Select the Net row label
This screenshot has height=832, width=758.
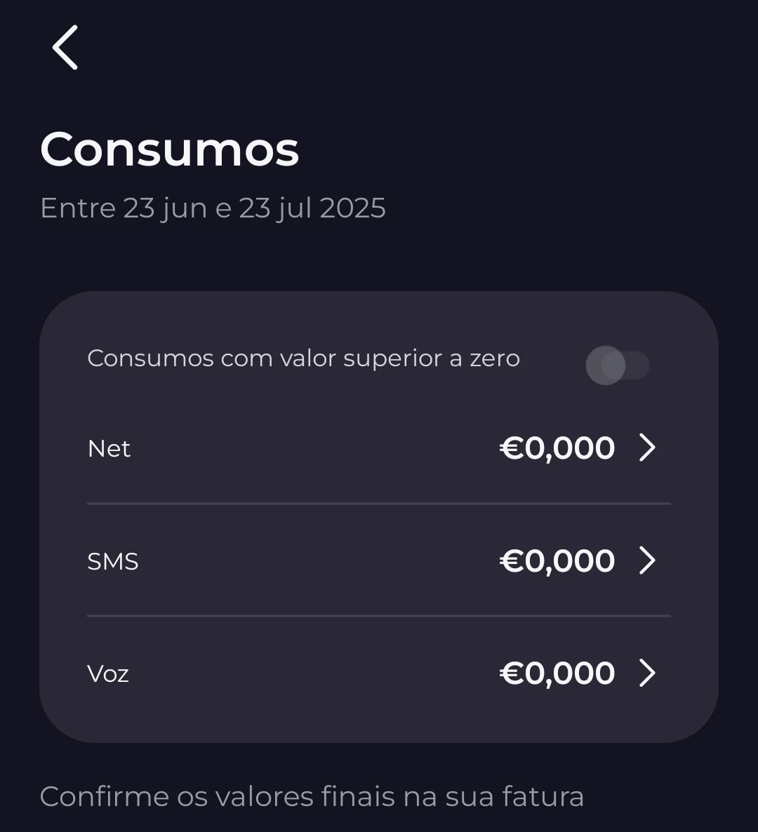tap(109, 449)
